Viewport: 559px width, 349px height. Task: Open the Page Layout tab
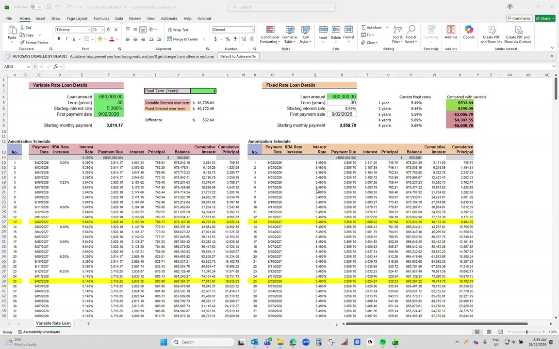77,18
